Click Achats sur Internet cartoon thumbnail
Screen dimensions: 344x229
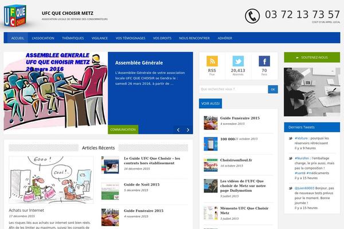point(51,180)
